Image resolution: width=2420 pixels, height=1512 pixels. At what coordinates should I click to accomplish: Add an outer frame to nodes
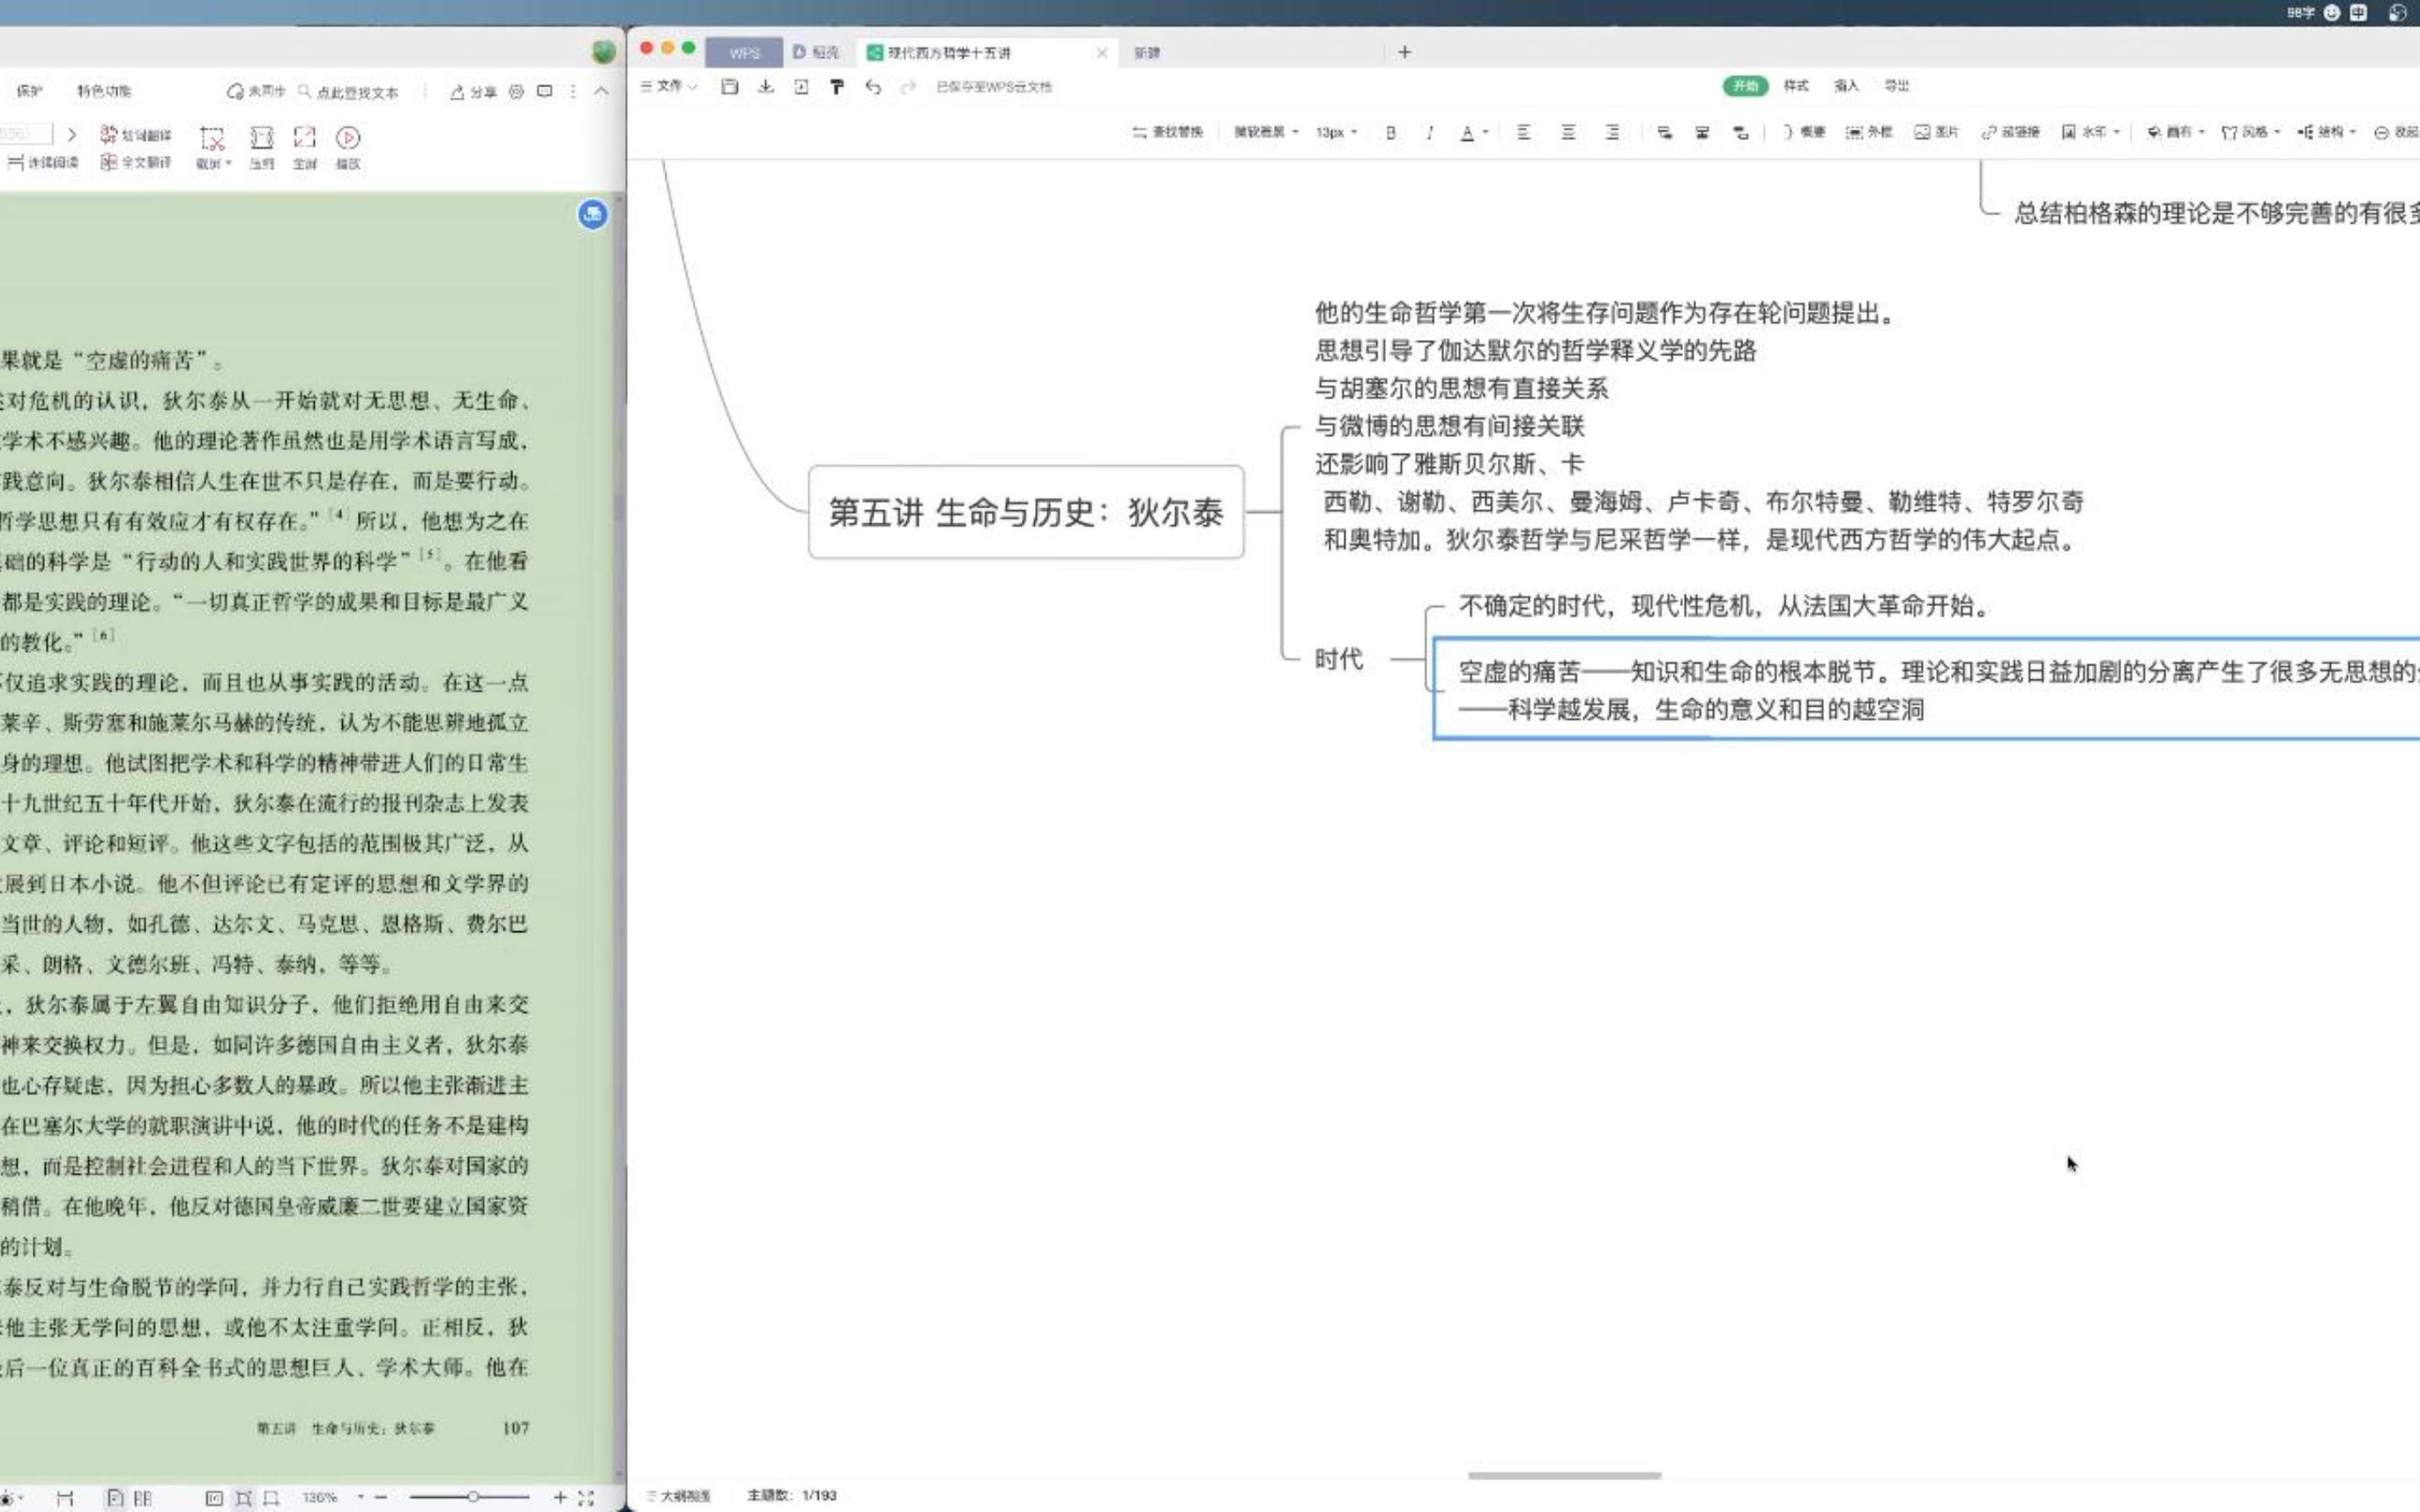pyautogui.click(x=1869, y=132)
